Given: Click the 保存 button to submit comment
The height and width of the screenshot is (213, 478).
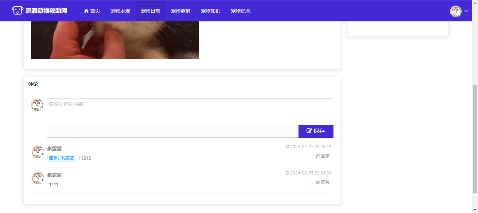Looking at the screenshot, I should (x=316, y=131).
